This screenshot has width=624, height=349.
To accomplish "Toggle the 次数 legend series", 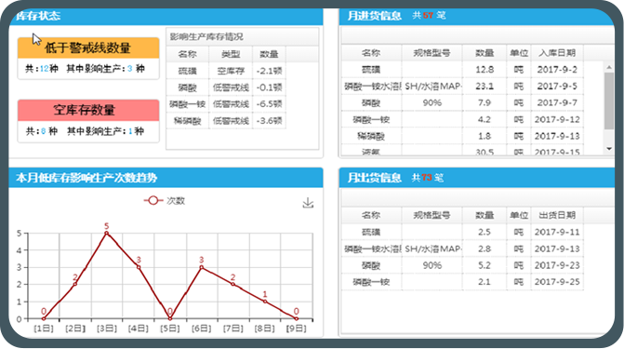I will pyautogui.click(x=165, y=201).
